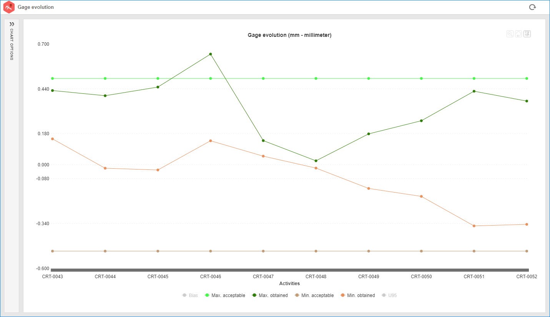The image size is (550, 317).
Task: Click Max. acceptable point at CRT-0047
Action: (263, 78)
